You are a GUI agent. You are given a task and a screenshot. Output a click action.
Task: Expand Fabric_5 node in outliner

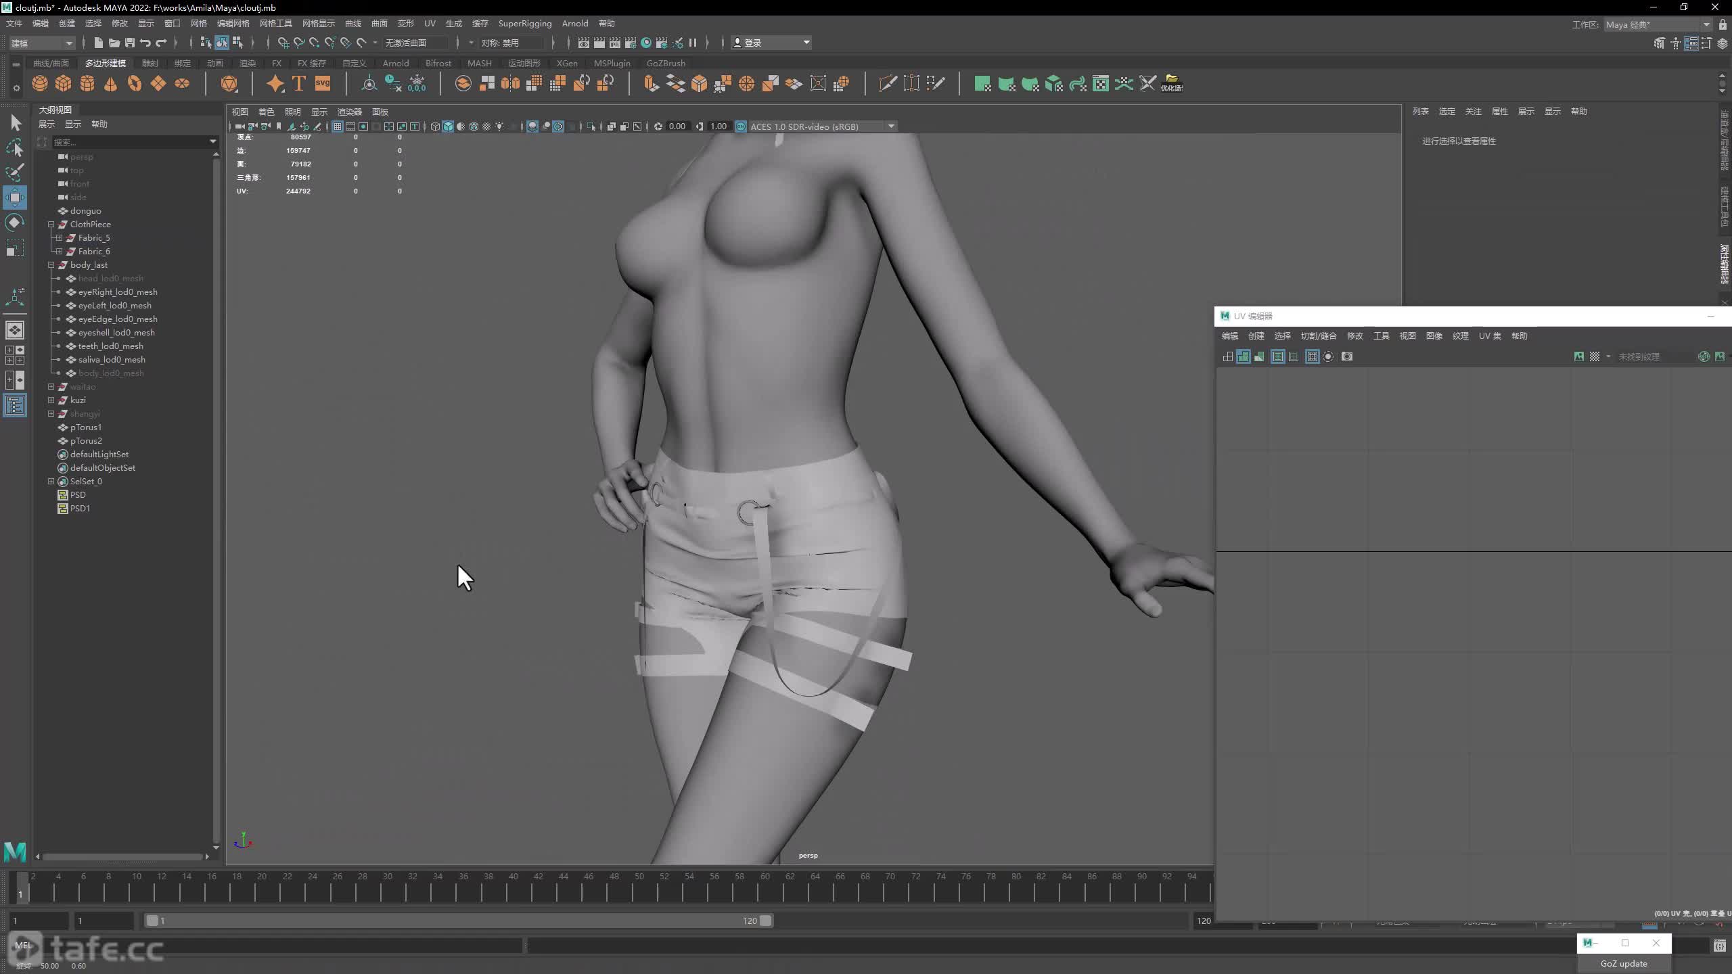click(x=59, y=237)
